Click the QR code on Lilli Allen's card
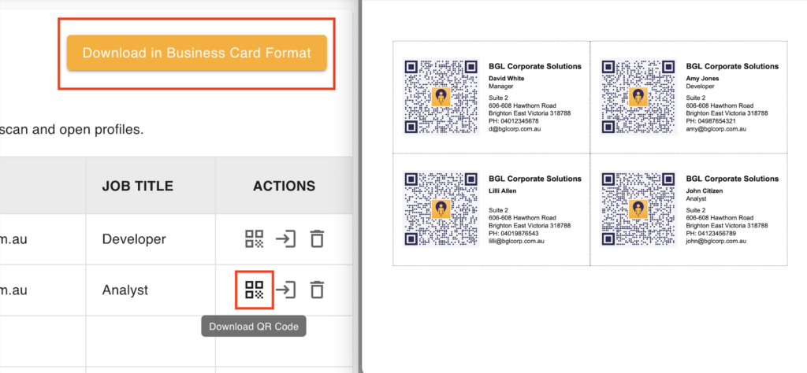The height and width of the screenshot is (373, 807). [441, 209]
